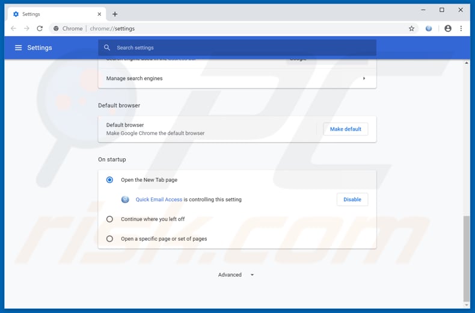Click the scrollbar down arrow

coord(466,305)
